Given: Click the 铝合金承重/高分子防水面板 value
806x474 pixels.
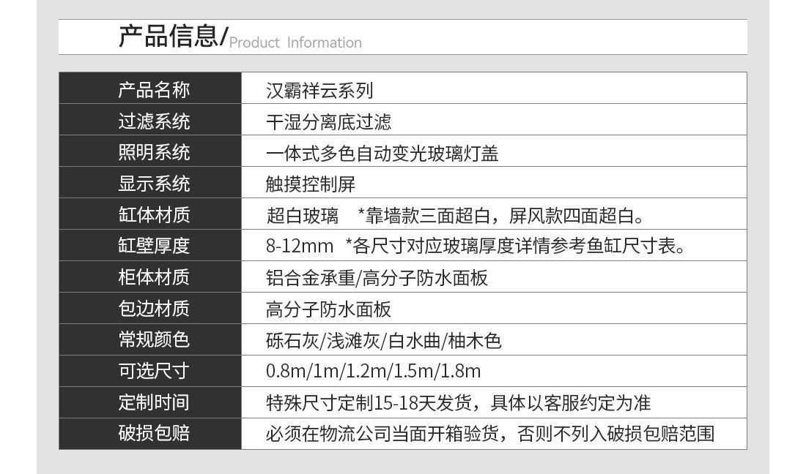Looking at the screenshot, I should pyautogui.click(x=377, y=279).
